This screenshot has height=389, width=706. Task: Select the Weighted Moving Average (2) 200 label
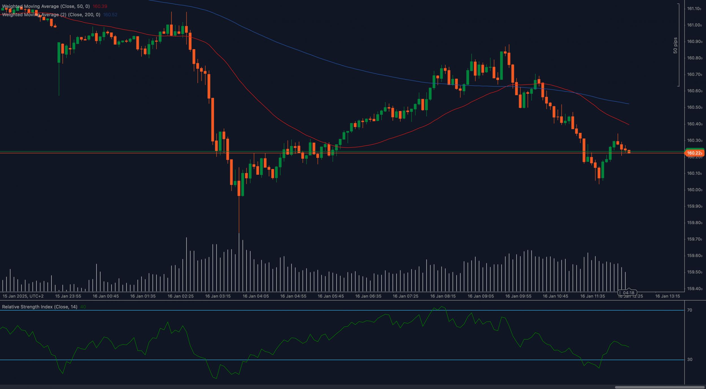click(x=51, y=15)
